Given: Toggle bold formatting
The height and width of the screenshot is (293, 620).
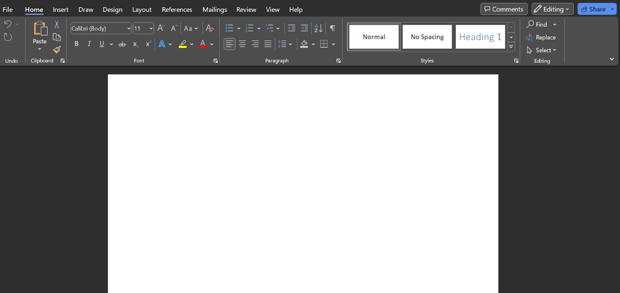Looking at the screenshot, I should pos(76,44).
